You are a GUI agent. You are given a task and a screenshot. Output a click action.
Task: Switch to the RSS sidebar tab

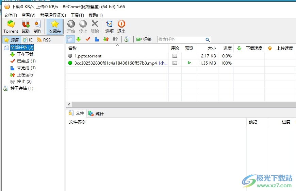pyautogui.click(x=44, y=40)
